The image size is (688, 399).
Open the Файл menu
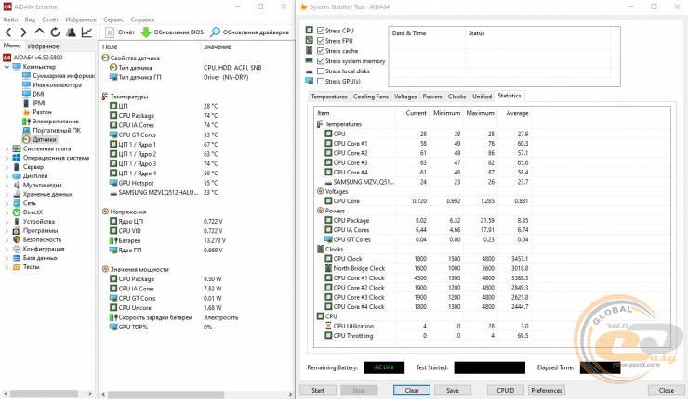tap(10, 19)
